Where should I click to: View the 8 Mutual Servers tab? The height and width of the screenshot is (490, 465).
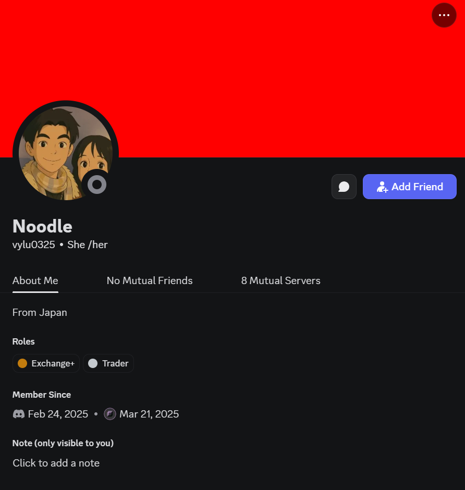click(x=280, y=280)
